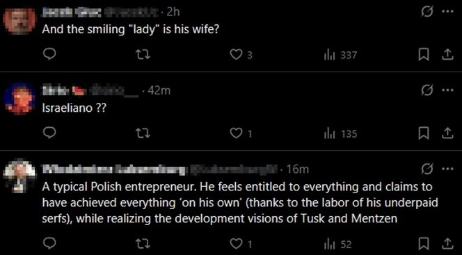462x255 pixels.
Task: Like the 'typical Polish entrepreneur' comment
Action: click(241, 244)
